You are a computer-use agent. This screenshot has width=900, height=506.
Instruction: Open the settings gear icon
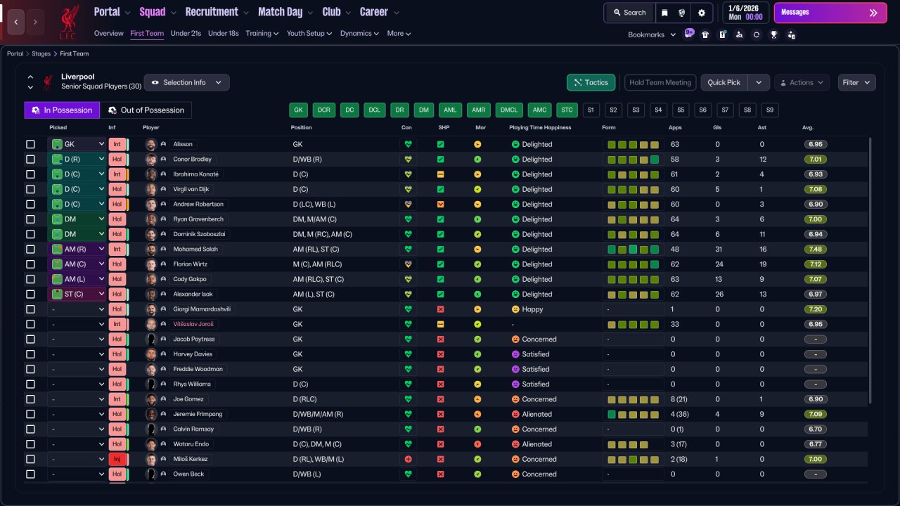point(701,13)
